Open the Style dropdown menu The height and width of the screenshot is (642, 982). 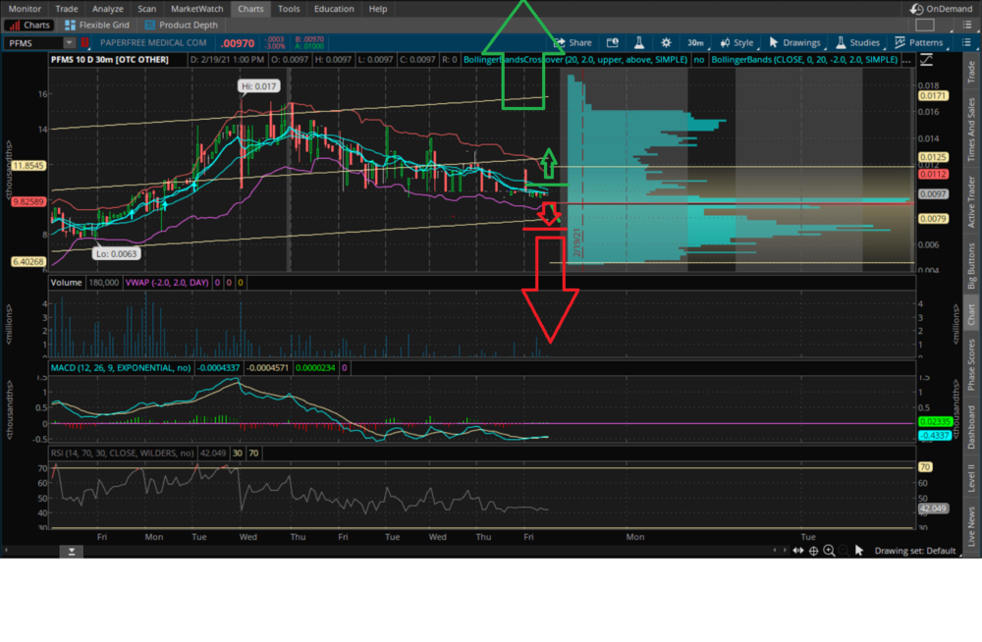[x=736, y=42]
